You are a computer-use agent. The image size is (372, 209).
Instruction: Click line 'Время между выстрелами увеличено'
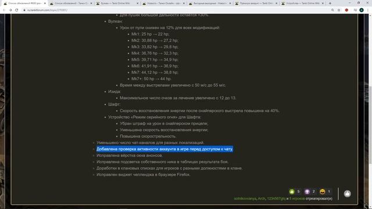(173, 85)
